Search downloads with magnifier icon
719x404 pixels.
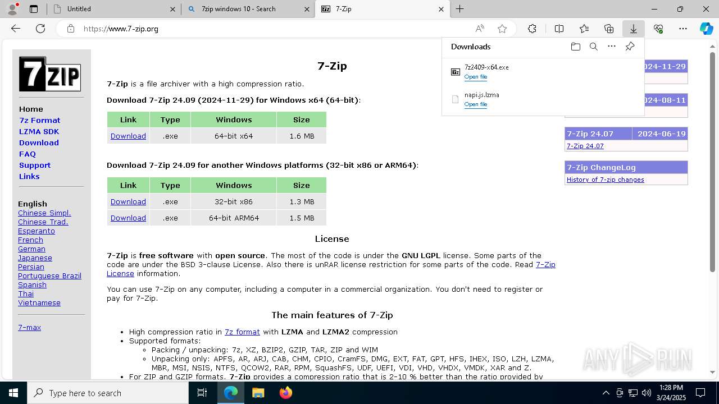pos(594,47)
